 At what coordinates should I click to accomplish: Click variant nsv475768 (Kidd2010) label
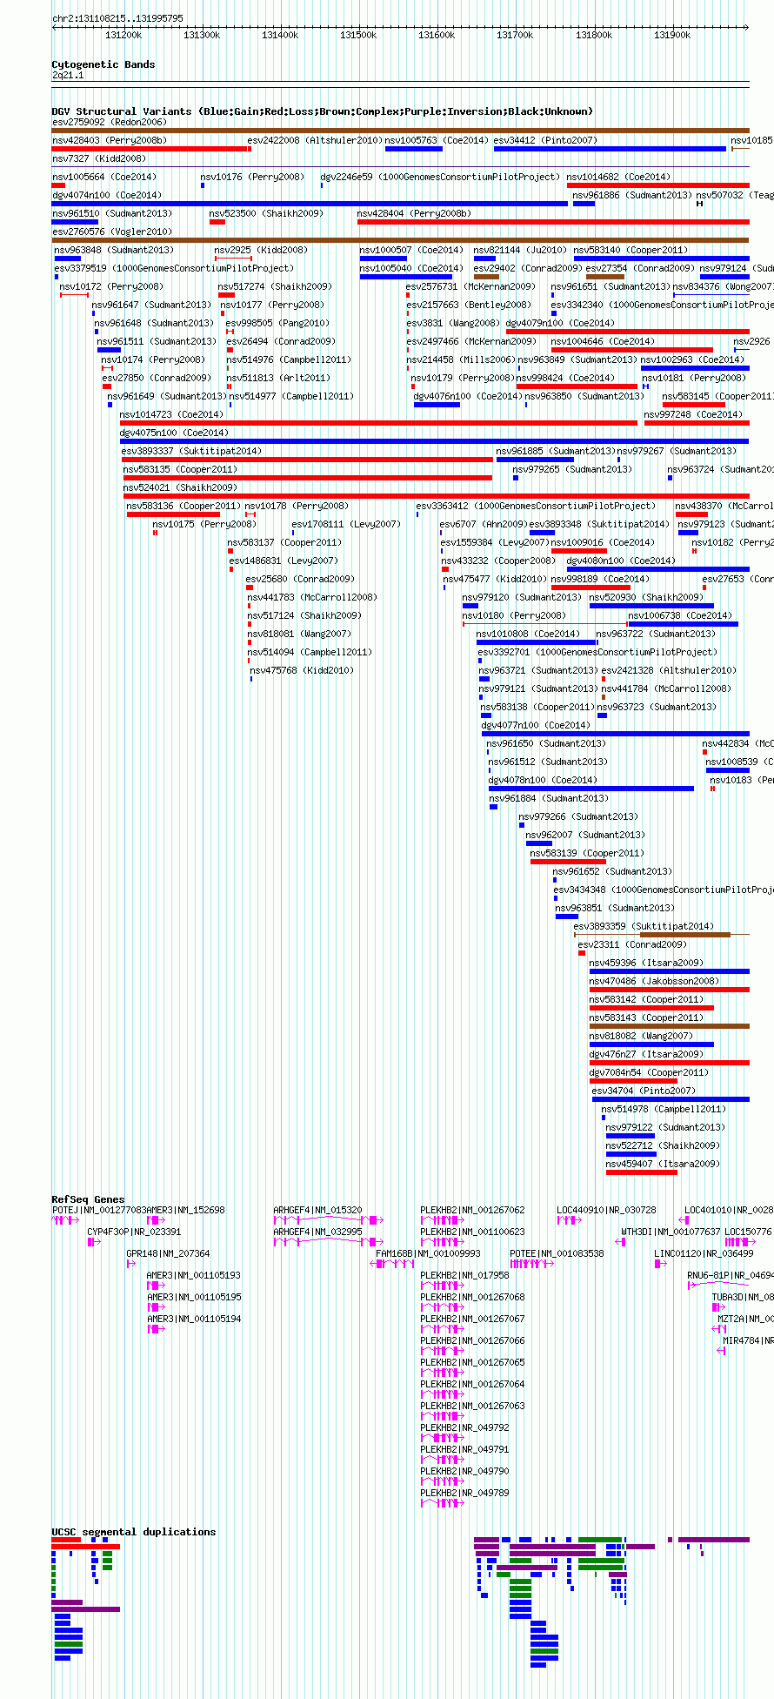pos(302,670)
